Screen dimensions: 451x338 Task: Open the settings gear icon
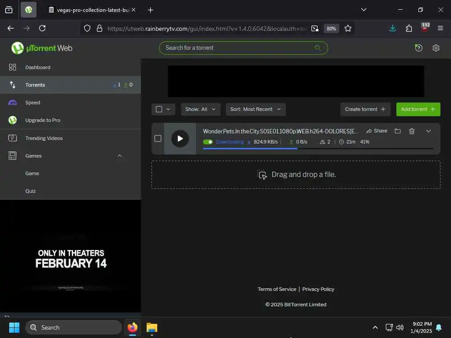436,48
